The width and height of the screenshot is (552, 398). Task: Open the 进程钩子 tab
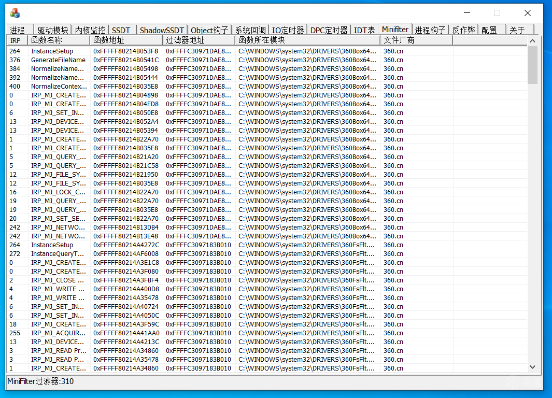tap(430, 30)
